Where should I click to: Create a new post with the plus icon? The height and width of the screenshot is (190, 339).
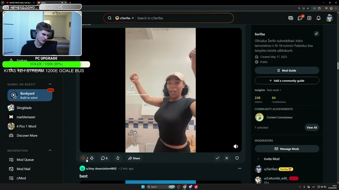(x=309, y=18)
